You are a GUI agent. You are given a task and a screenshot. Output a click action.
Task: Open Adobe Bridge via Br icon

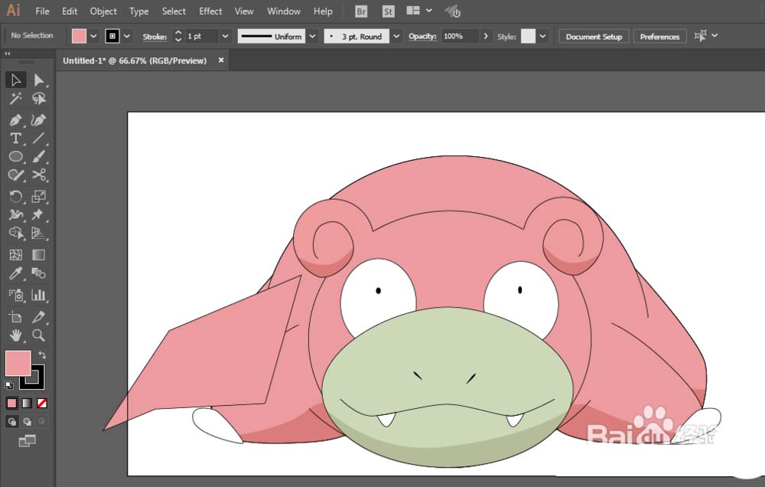361,11
